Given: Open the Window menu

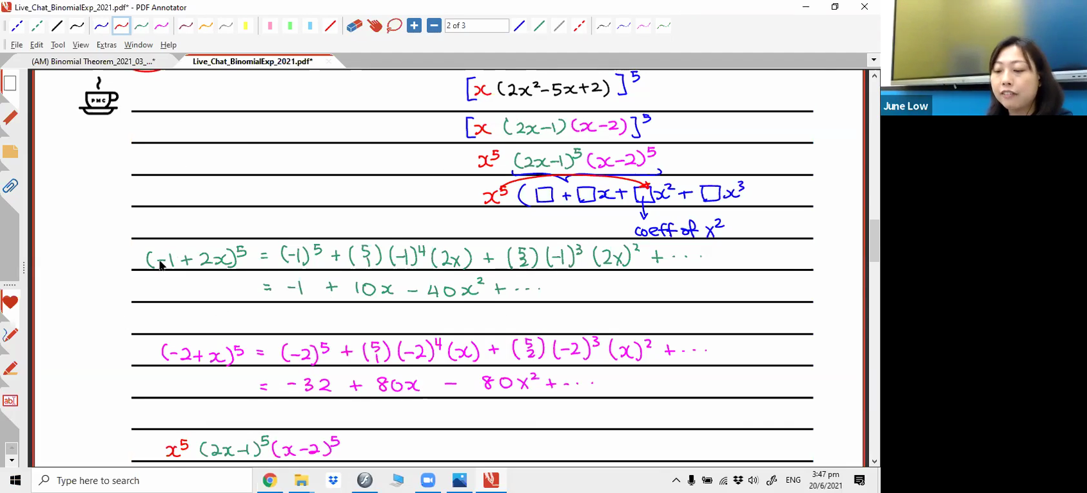Looking at the screenshot, I should click(138, 45).
